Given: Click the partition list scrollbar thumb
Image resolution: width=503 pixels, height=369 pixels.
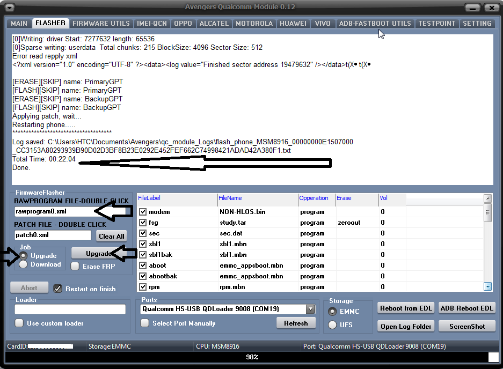Looking at the screenshot, I should [x=487, y=212].
